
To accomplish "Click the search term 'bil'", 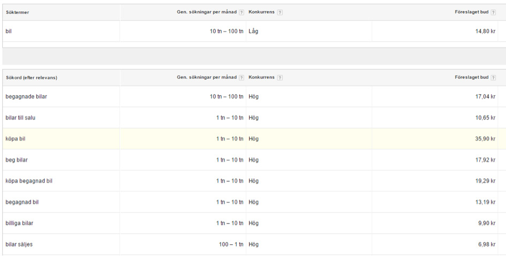I will pyautogui.click(x=9, y=31).
